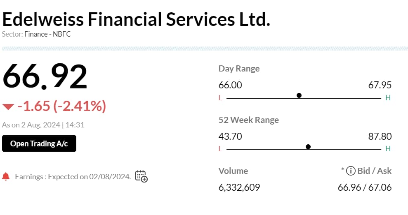Click the Earnings expected on 02/08/2024 text

[x=73, y=177]
